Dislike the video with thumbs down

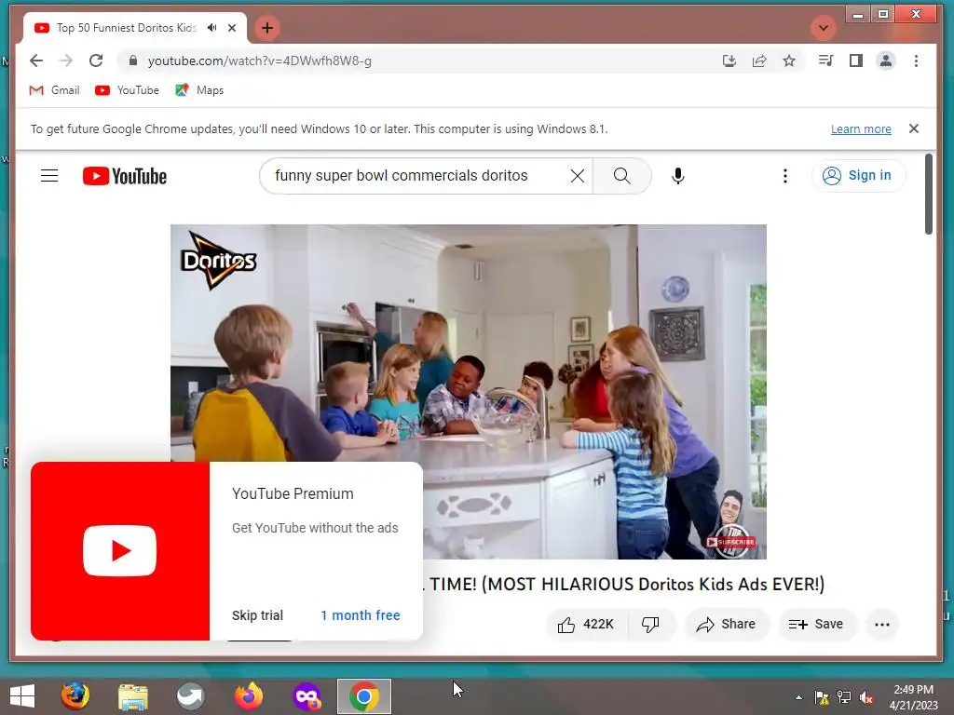(x=650, y=625)
